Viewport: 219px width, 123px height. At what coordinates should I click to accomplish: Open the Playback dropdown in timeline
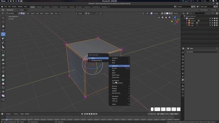(x=9, y=114)
